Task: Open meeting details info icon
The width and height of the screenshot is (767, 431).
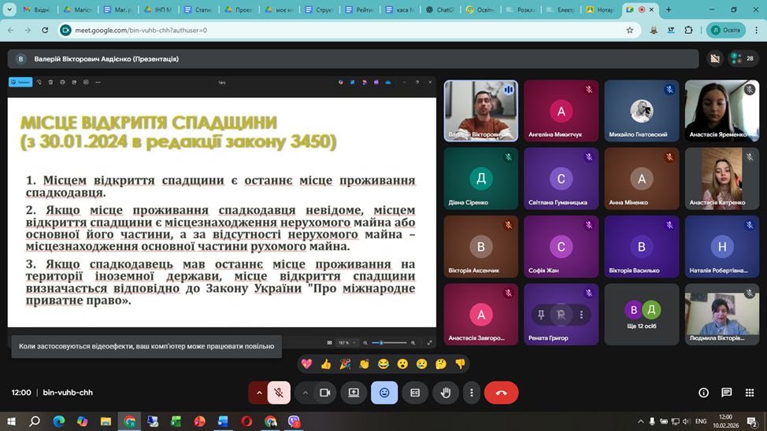Action: point(703,392)
